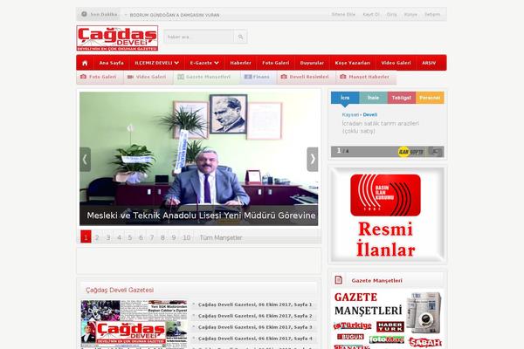Viewport: 524px width, 349px height.
Task: Click the Gazete Manşetleri section heading
Action: click(x=376, y=281)
